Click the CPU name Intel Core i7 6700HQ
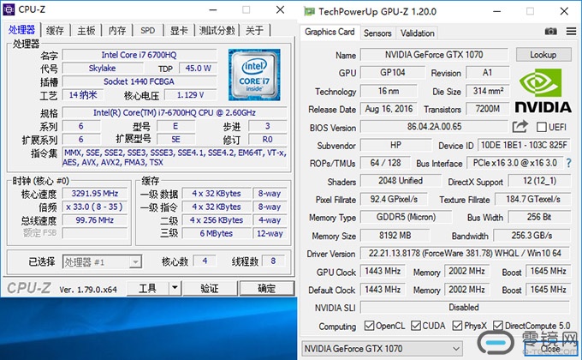Screen dimensions: 582x360 (x=140, y=55)
